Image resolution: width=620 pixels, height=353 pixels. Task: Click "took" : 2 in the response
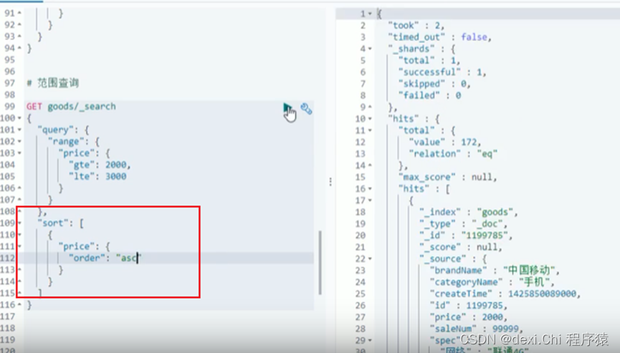click(416, 26)
